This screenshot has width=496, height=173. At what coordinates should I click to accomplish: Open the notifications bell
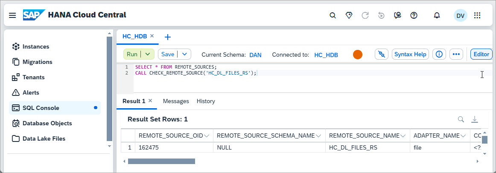[x=437, y=15]
